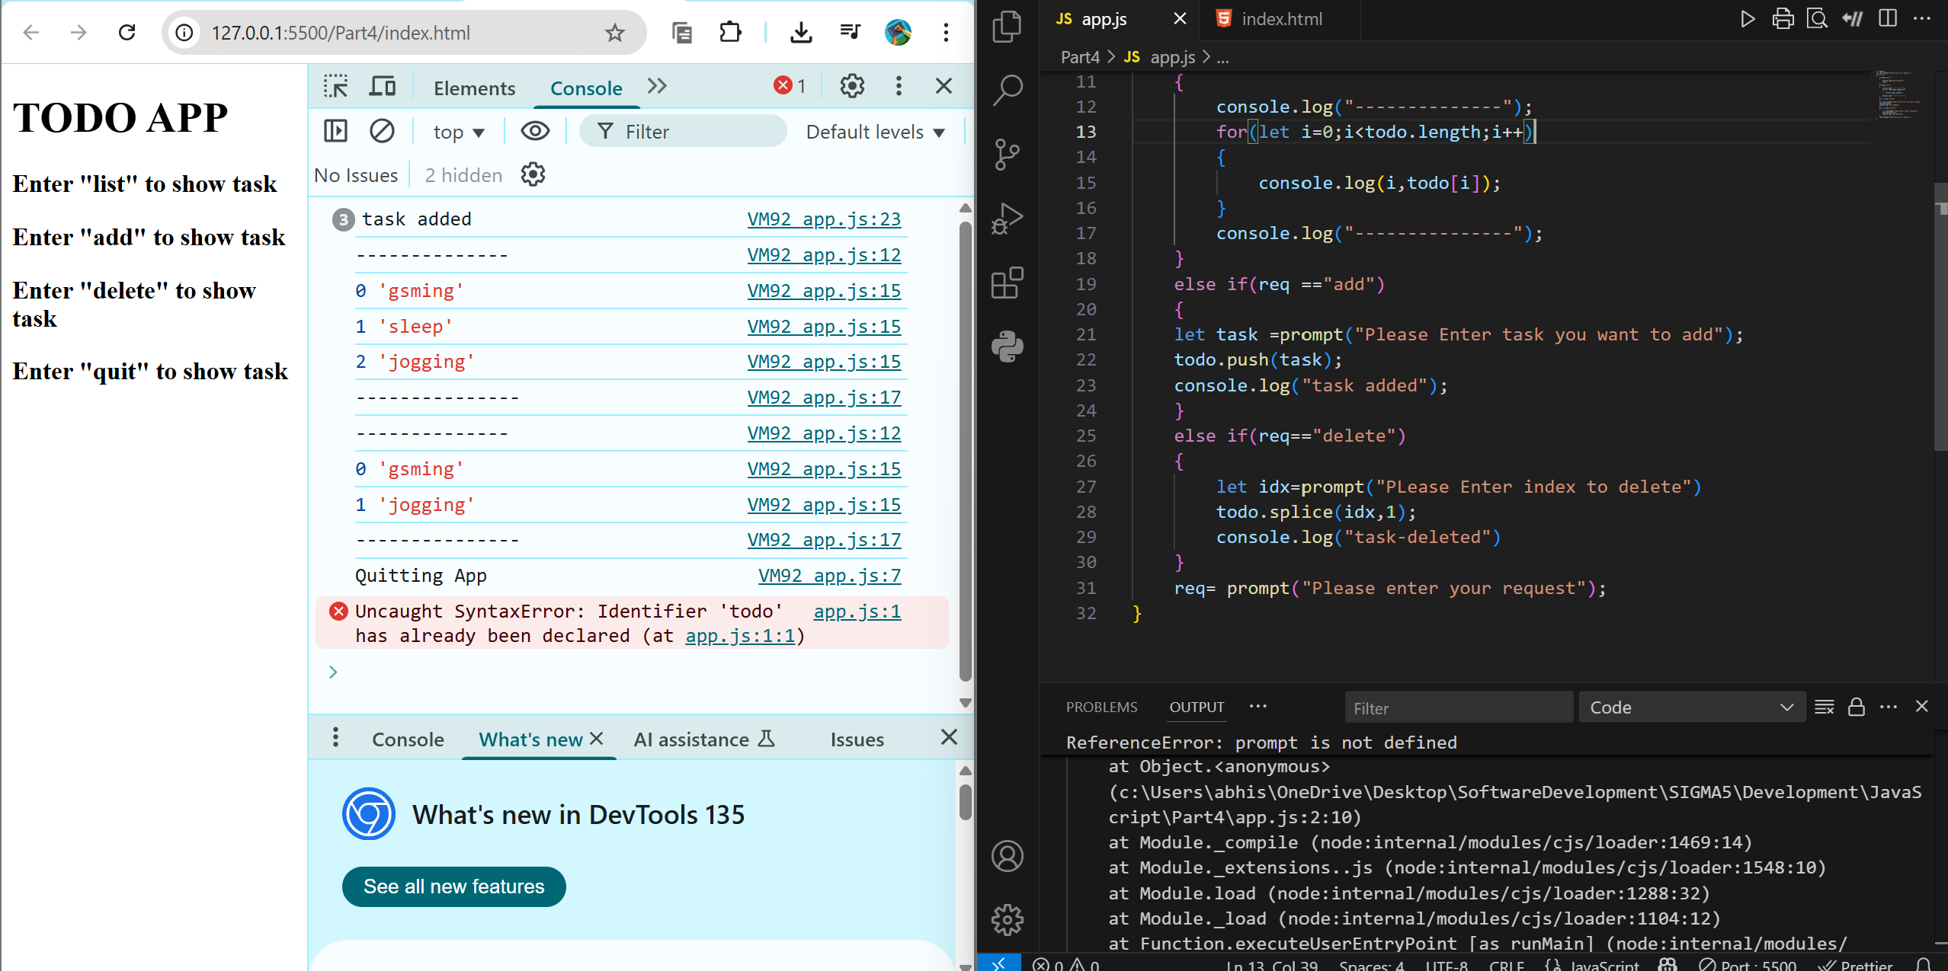1948x971 pixels.
Task: Open VS Code Explorer files icon
Action: click(x=1007, y=27)
